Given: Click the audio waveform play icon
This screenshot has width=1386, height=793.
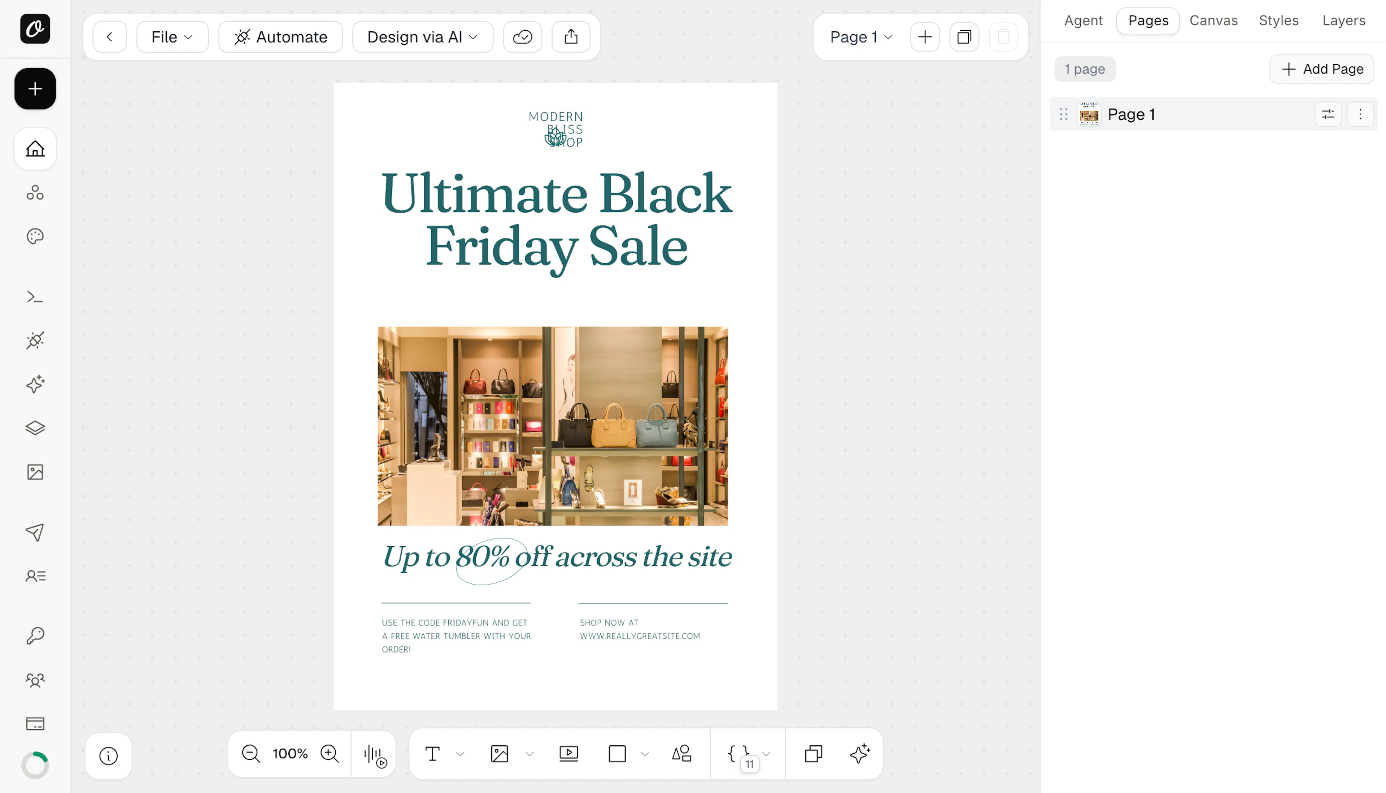Looking at the screenshot, I should pos(375,755).
